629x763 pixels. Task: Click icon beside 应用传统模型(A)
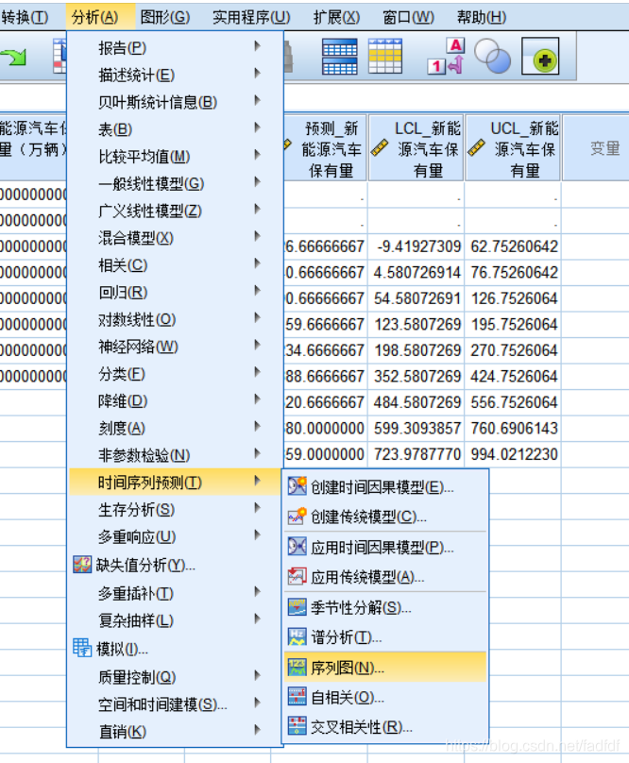coord(297,577)
